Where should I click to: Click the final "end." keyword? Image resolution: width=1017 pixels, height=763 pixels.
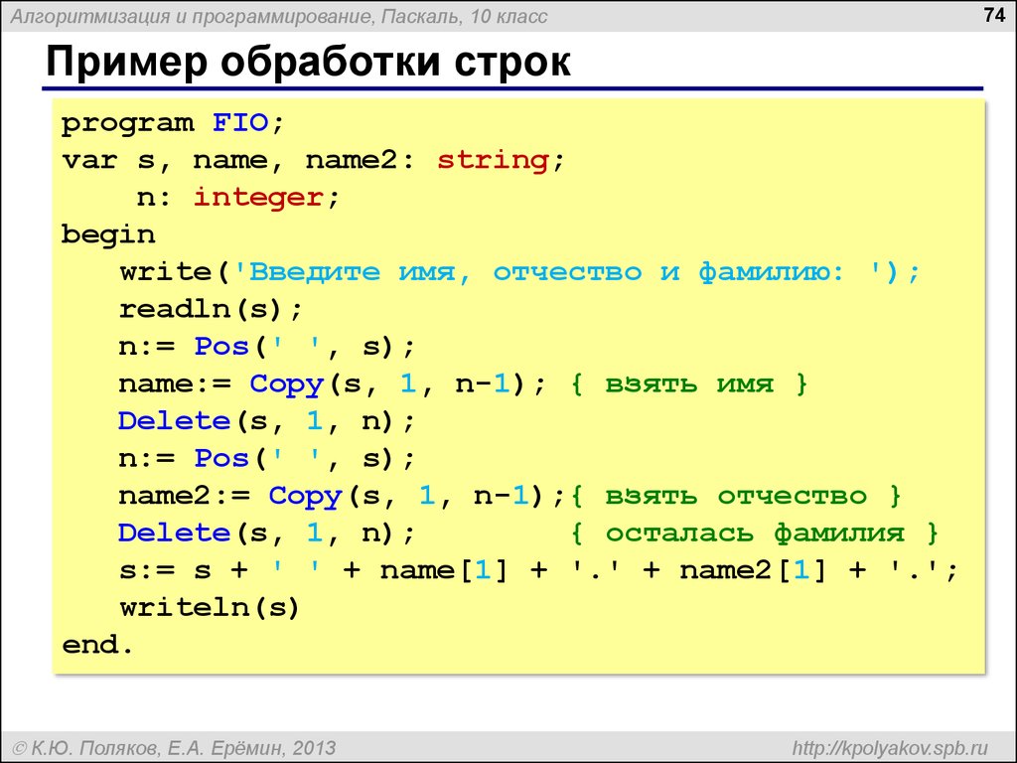97,645
